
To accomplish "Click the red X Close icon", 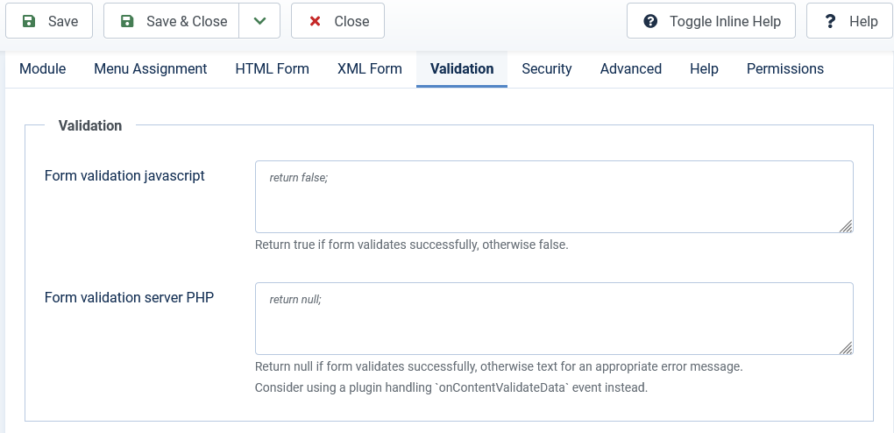I will pyautogui.click(x=314, y=21).
